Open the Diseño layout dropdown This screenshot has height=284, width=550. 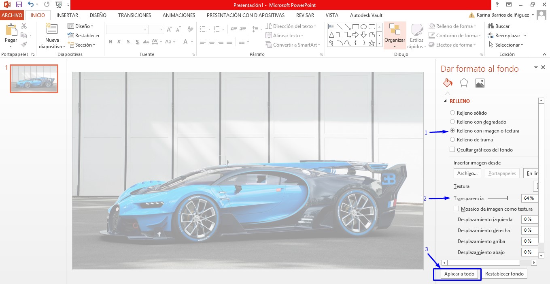(x=81, y=26)
